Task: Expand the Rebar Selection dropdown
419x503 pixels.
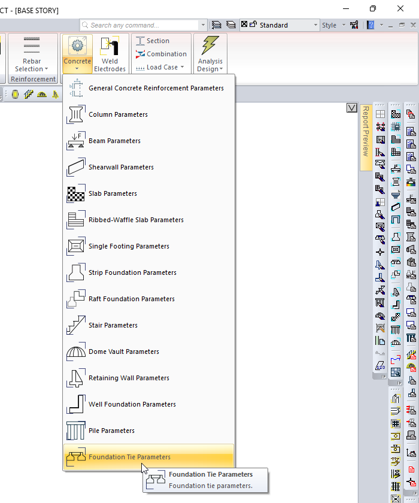Action: (x=32, y=69)
